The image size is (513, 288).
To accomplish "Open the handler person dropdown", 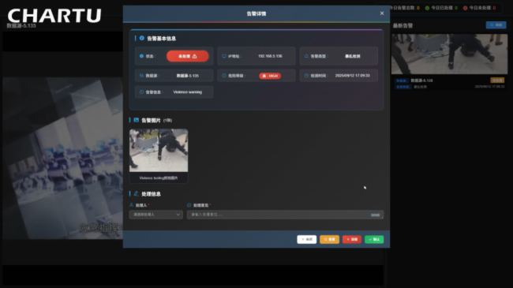I will coord(155,215).
